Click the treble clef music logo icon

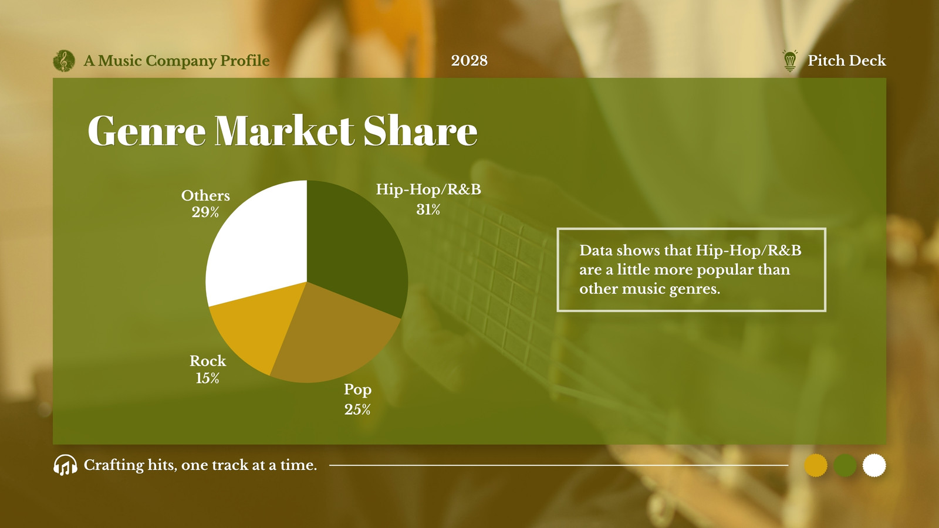pyautogui.click(x=64, y=60)
